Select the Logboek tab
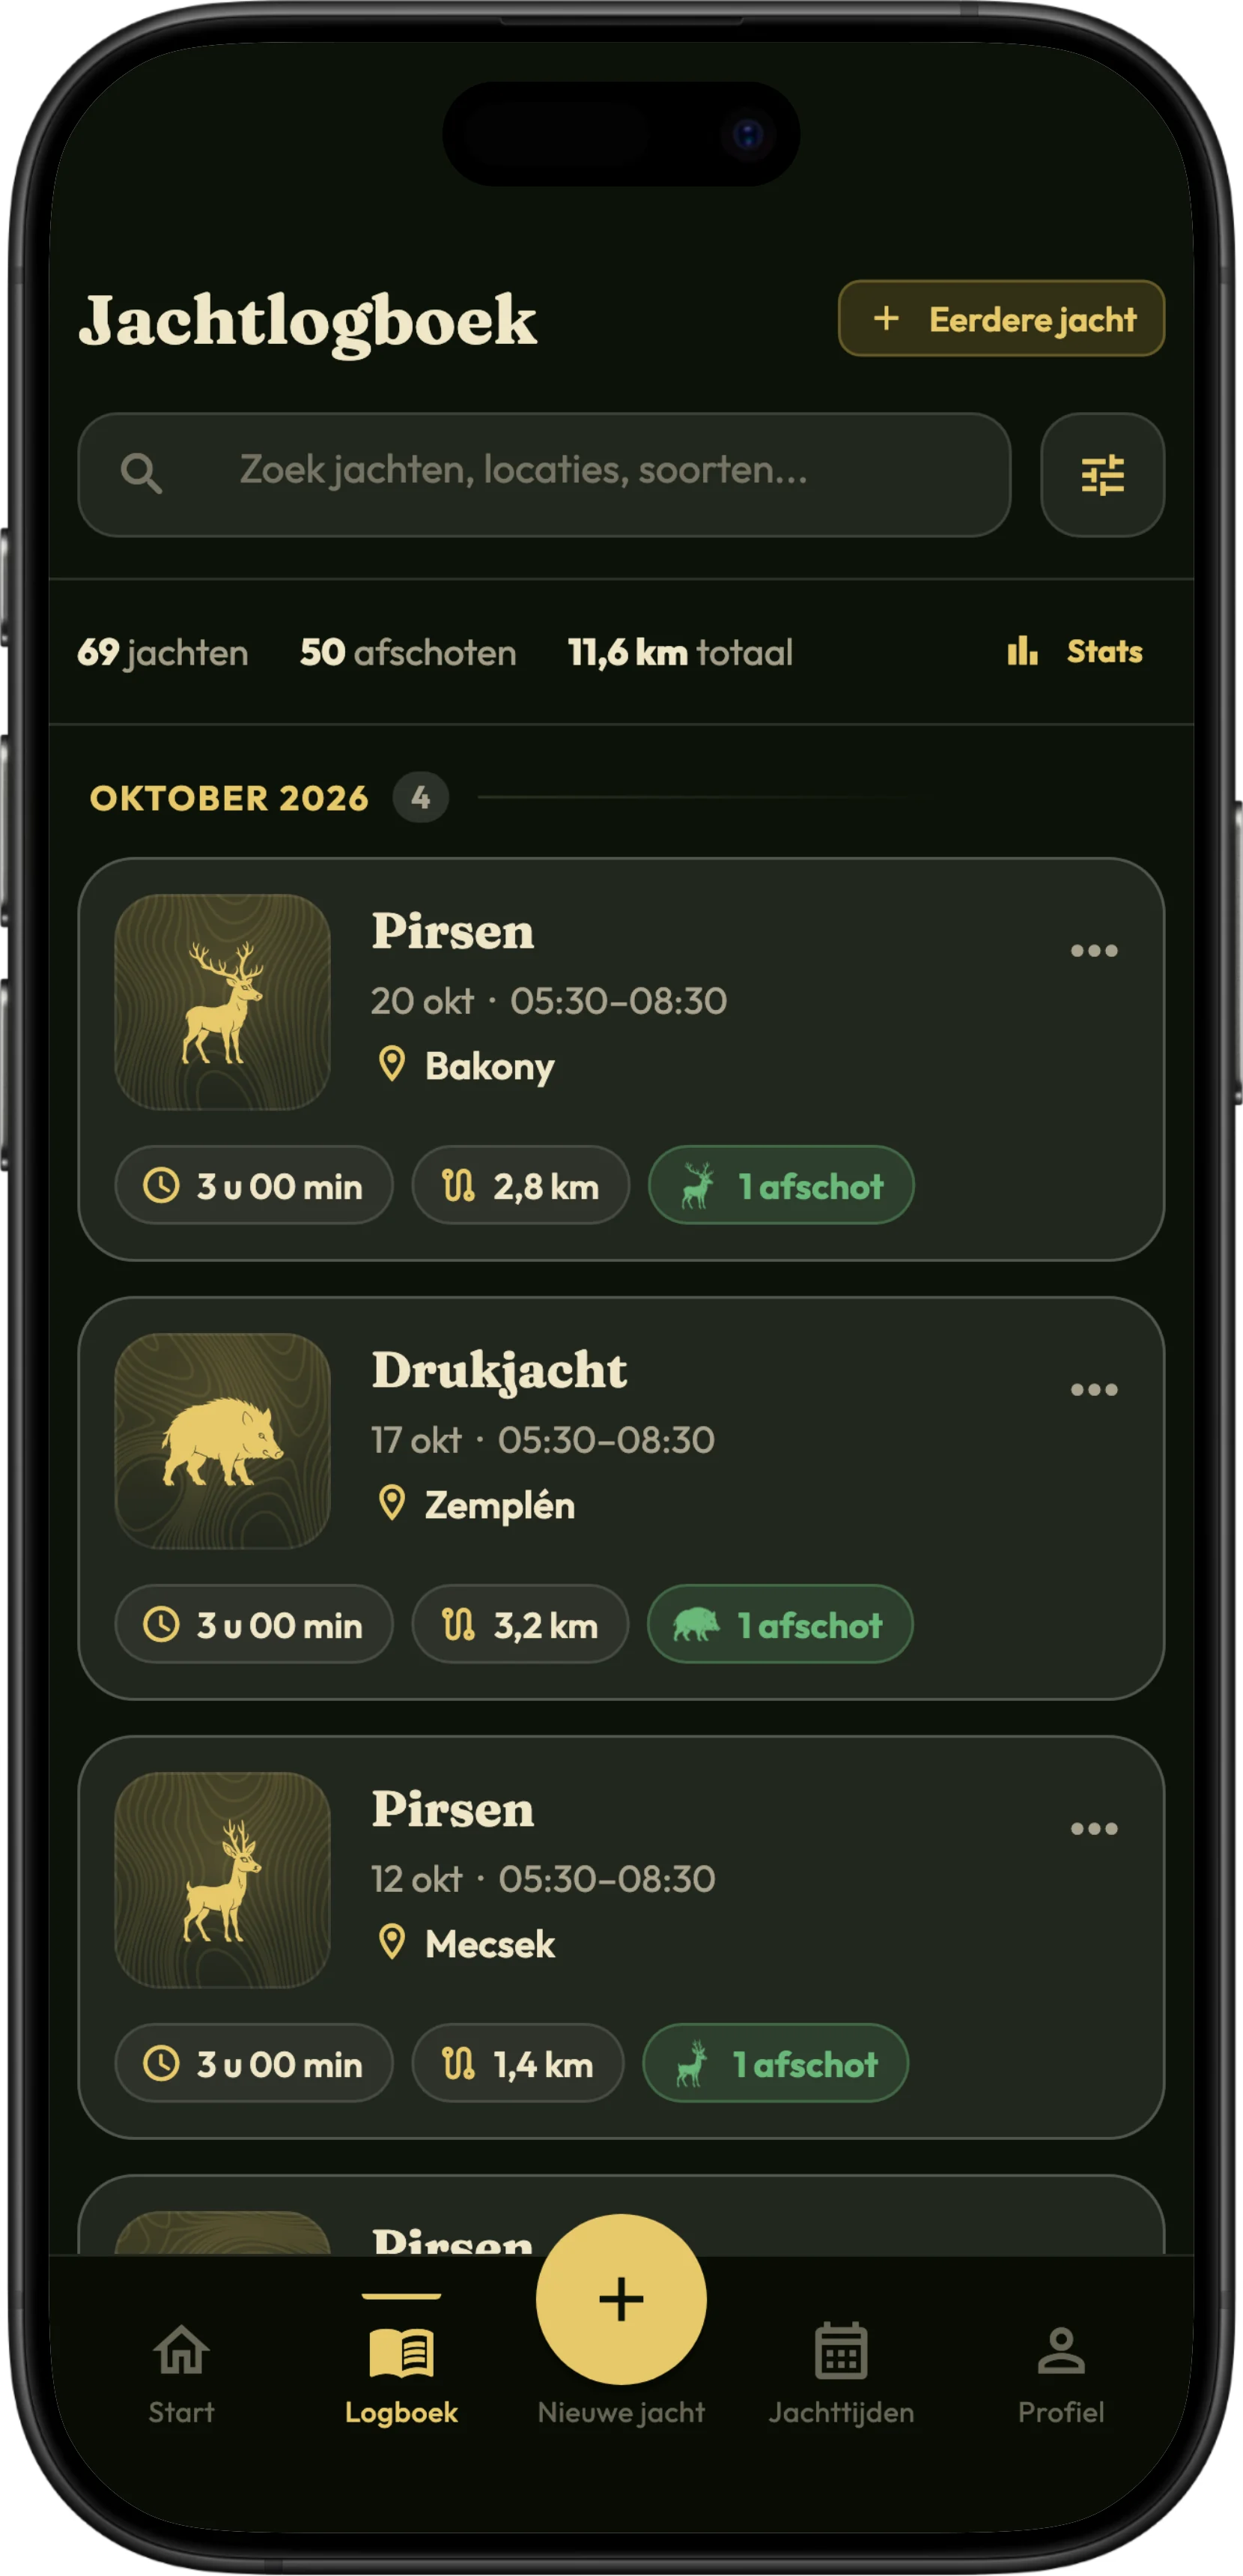Screen dimensions: 1243x2576 click(x=401, y=2374)
